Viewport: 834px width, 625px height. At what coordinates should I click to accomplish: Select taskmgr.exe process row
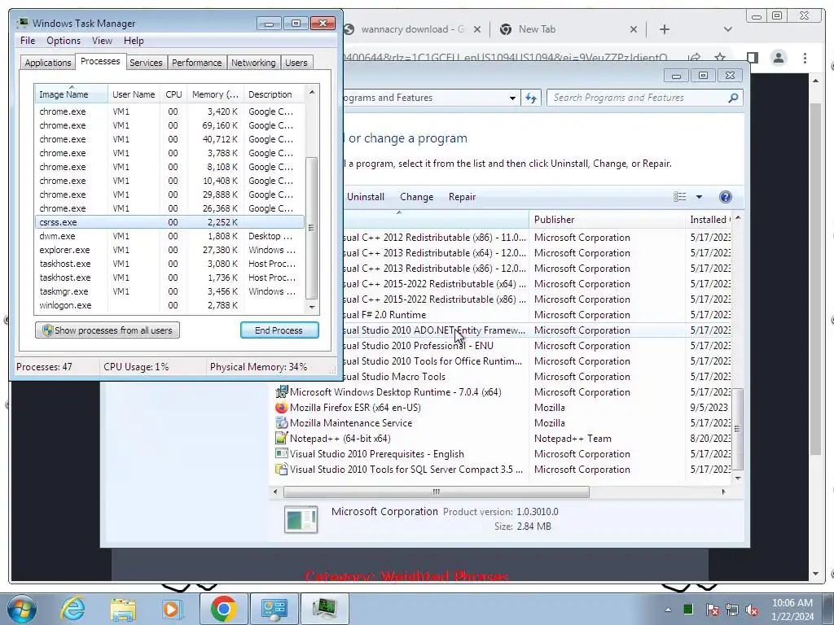(169, 291)
